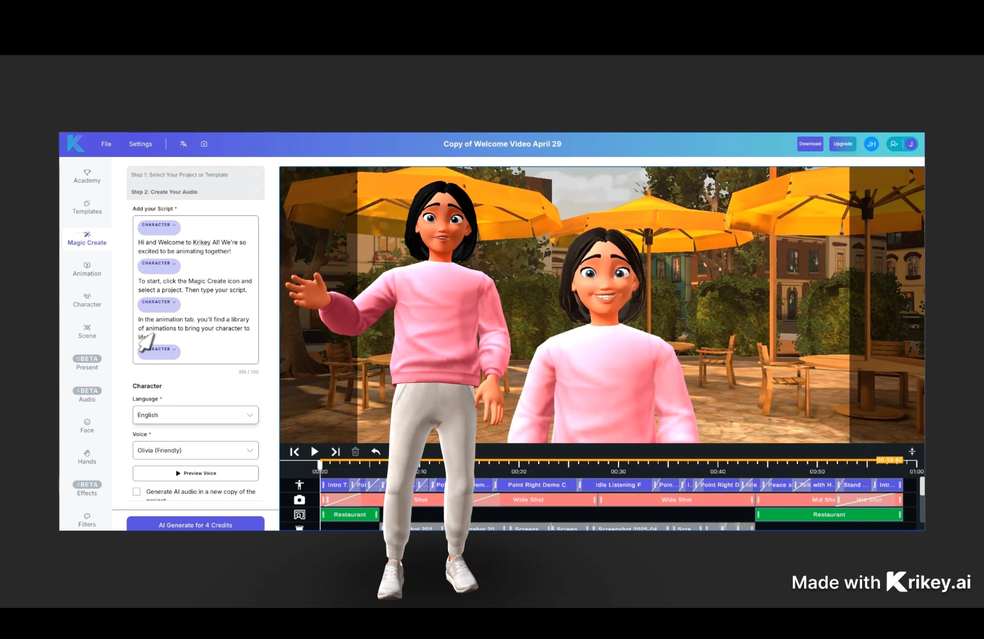Open the Templates sidebar panel
Viewport: 984px width, 639px height.
[87, 207]
